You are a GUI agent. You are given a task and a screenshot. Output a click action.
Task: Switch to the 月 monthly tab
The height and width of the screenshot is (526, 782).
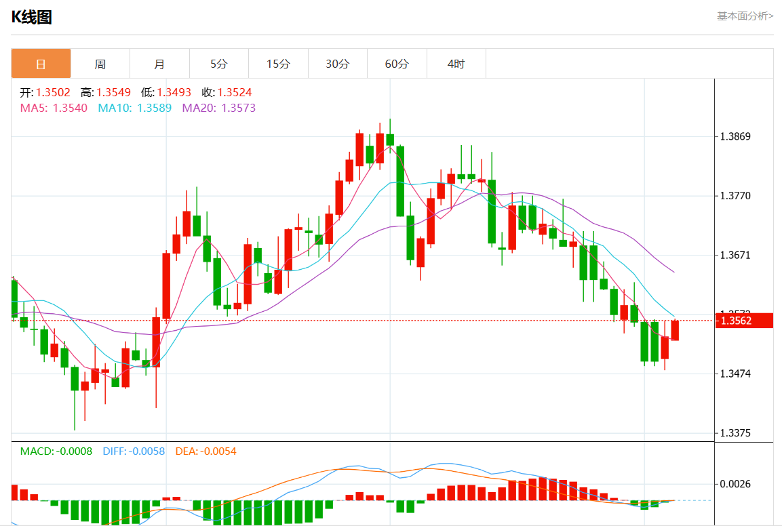point(159,64)
